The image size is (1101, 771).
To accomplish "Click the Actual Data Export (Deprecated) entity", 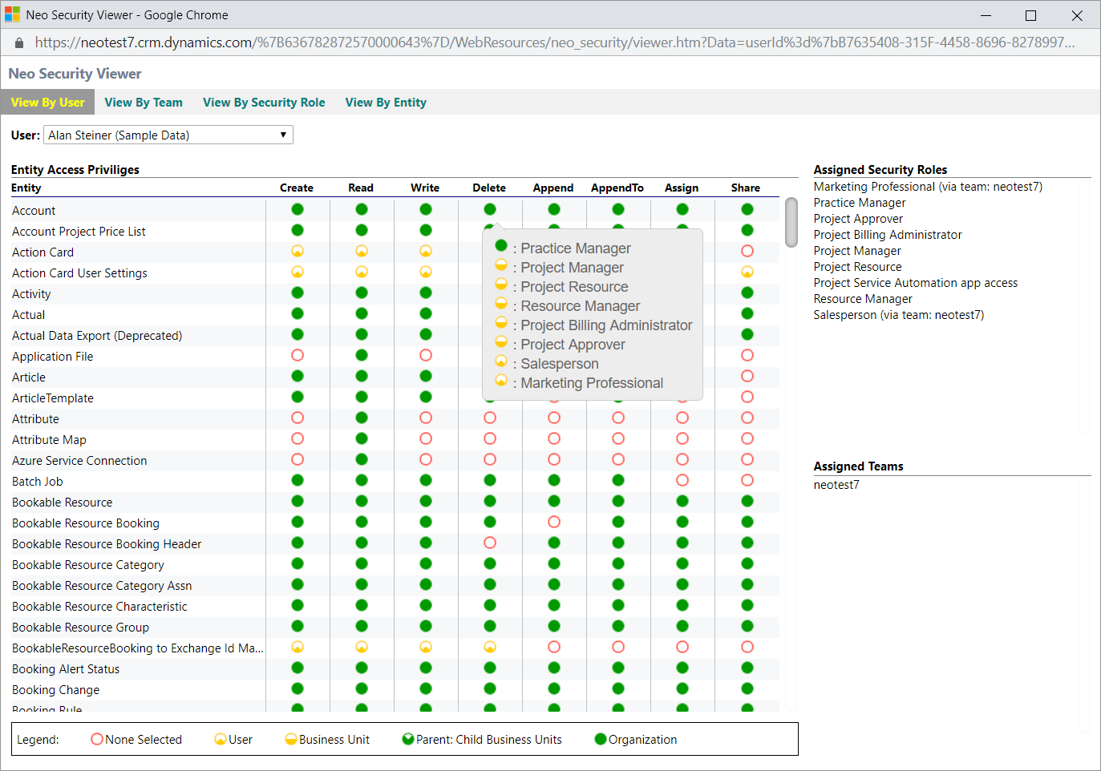I will point(97,336).
